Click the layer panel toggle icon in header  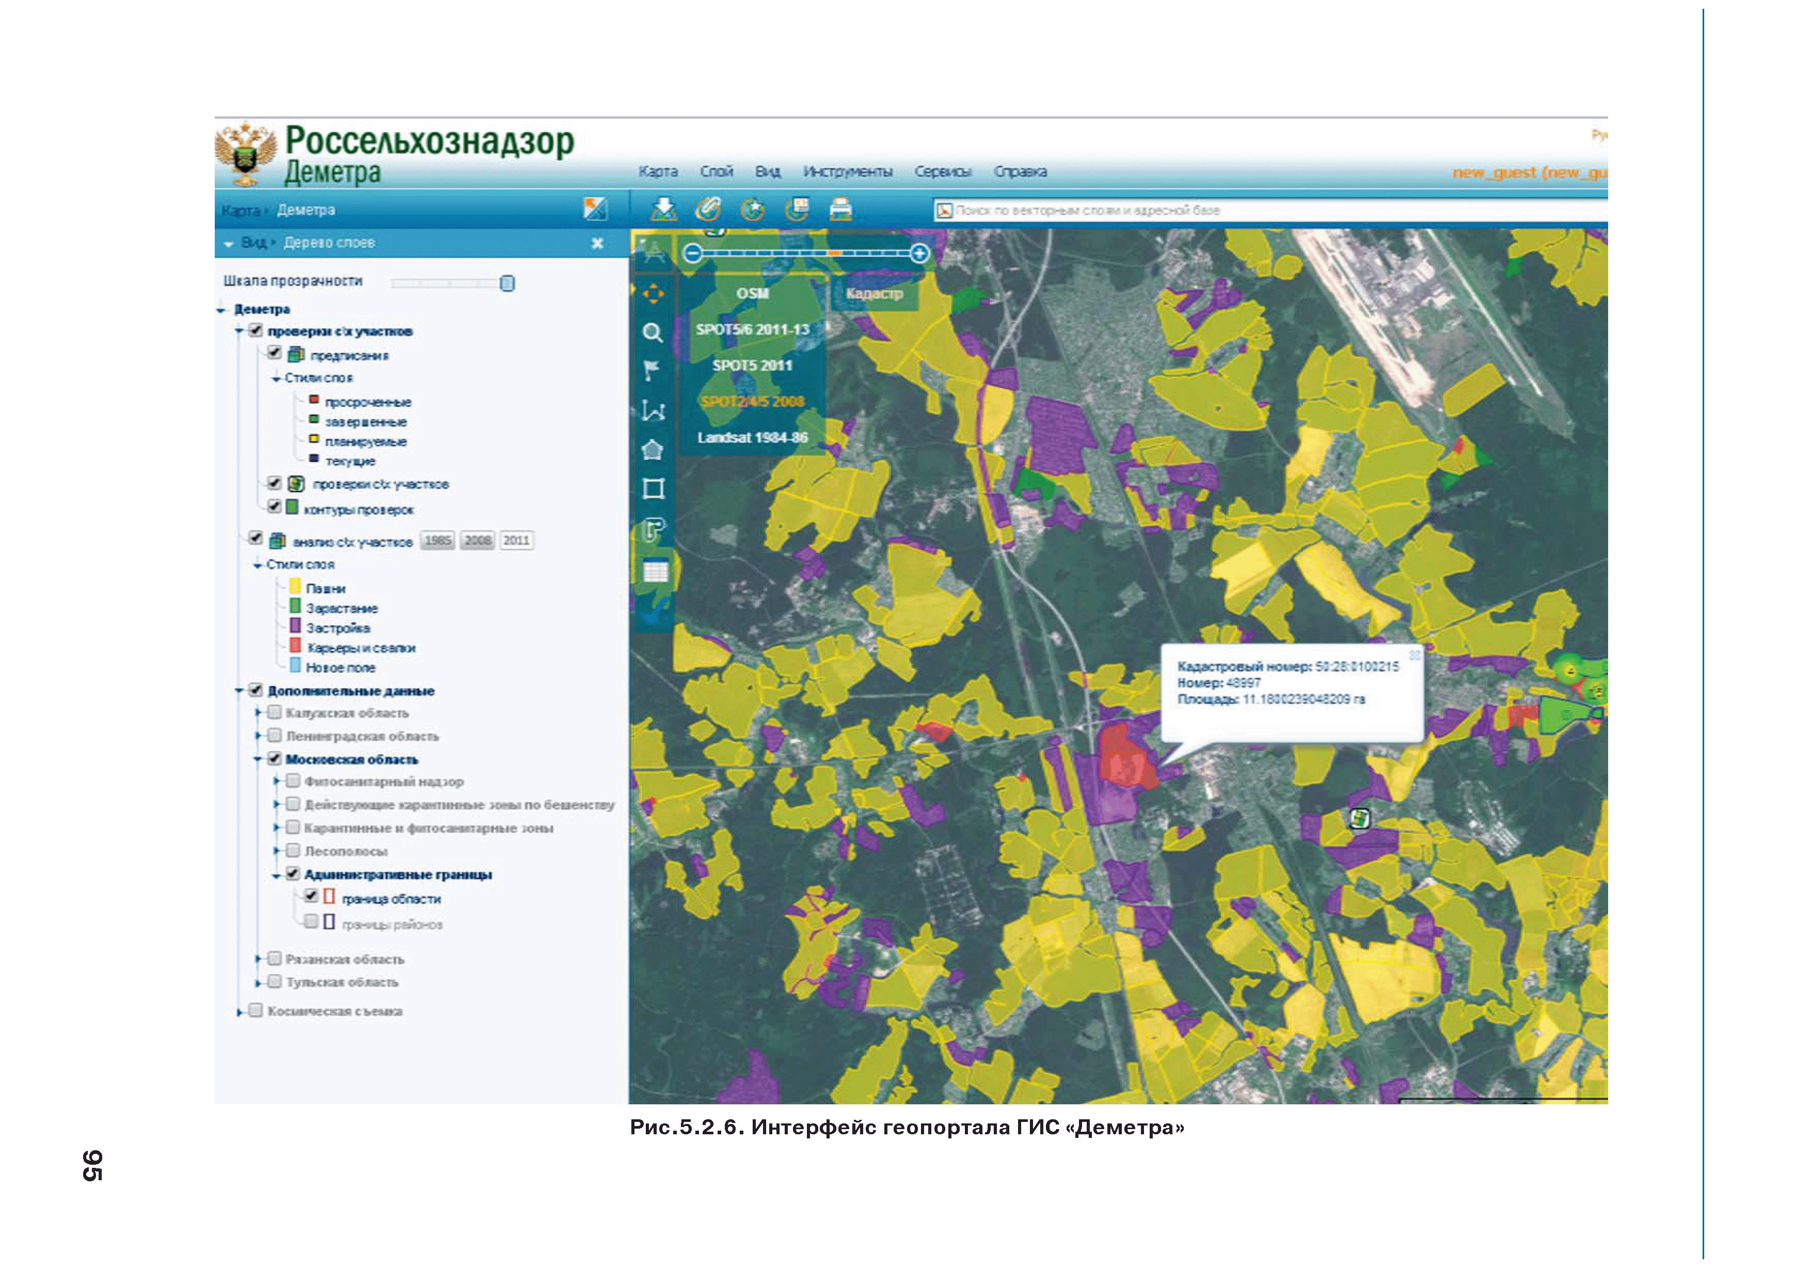click(595, 209)
